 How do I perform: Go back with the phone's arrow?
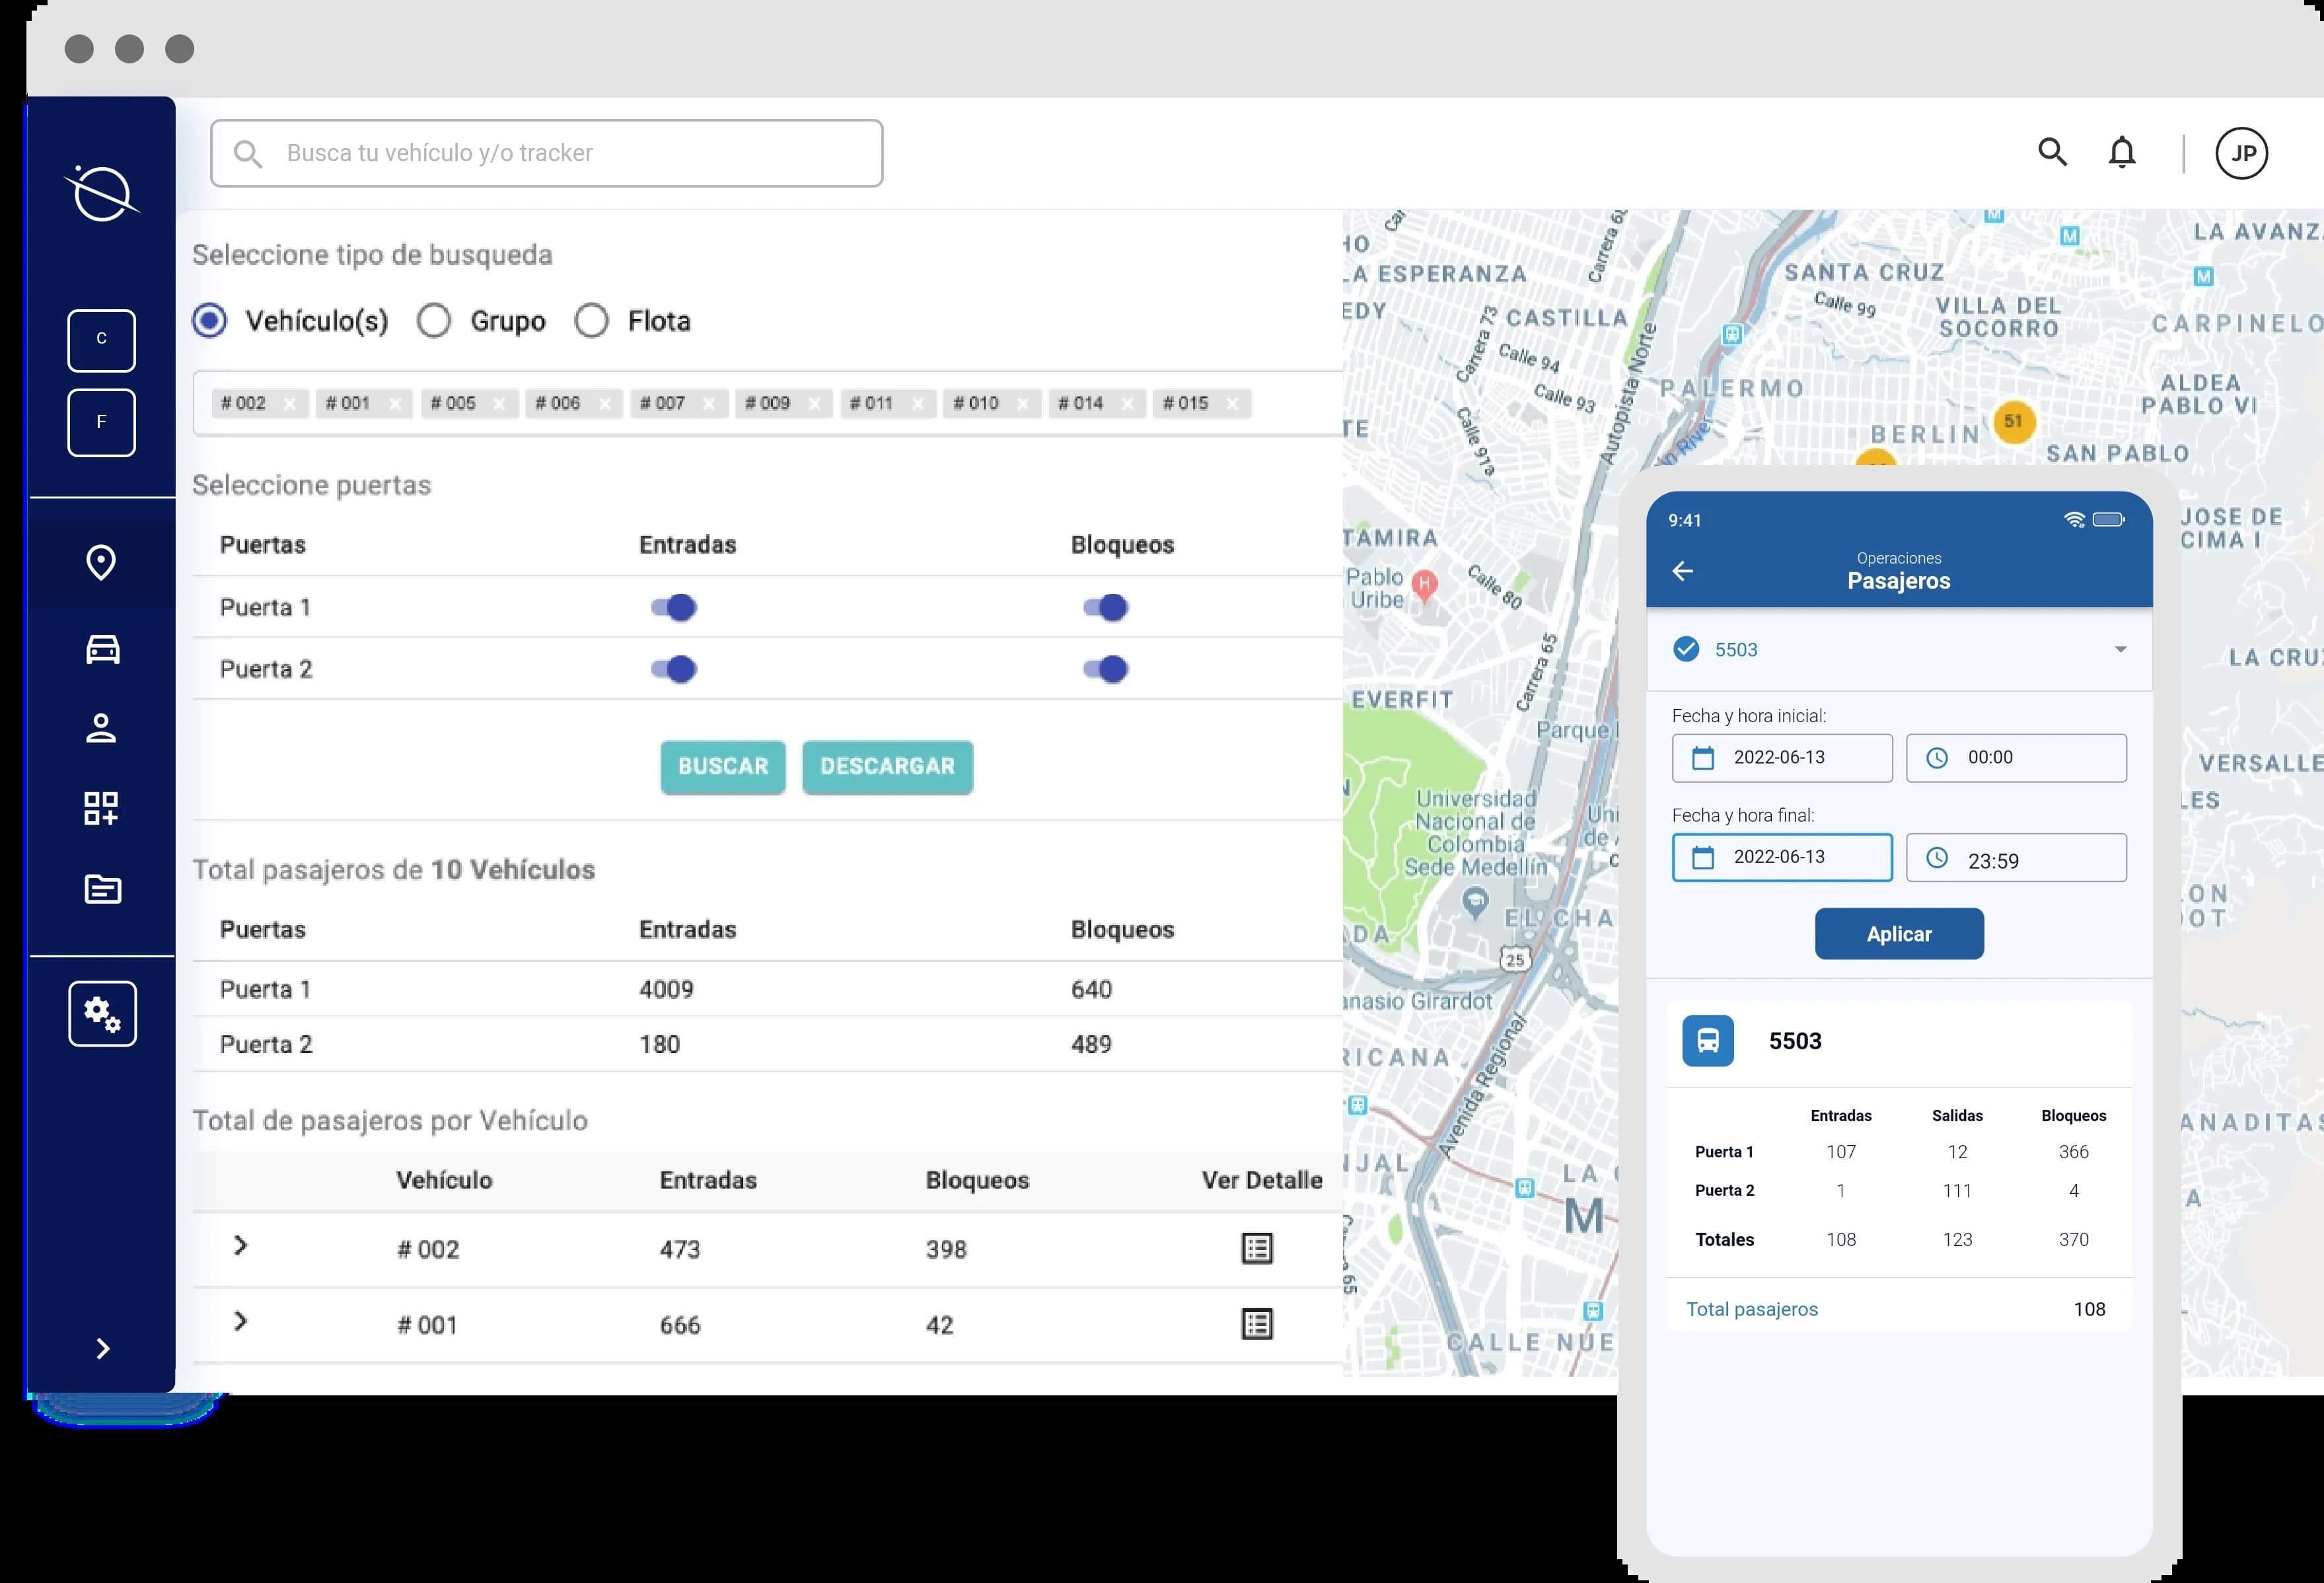1683,571
